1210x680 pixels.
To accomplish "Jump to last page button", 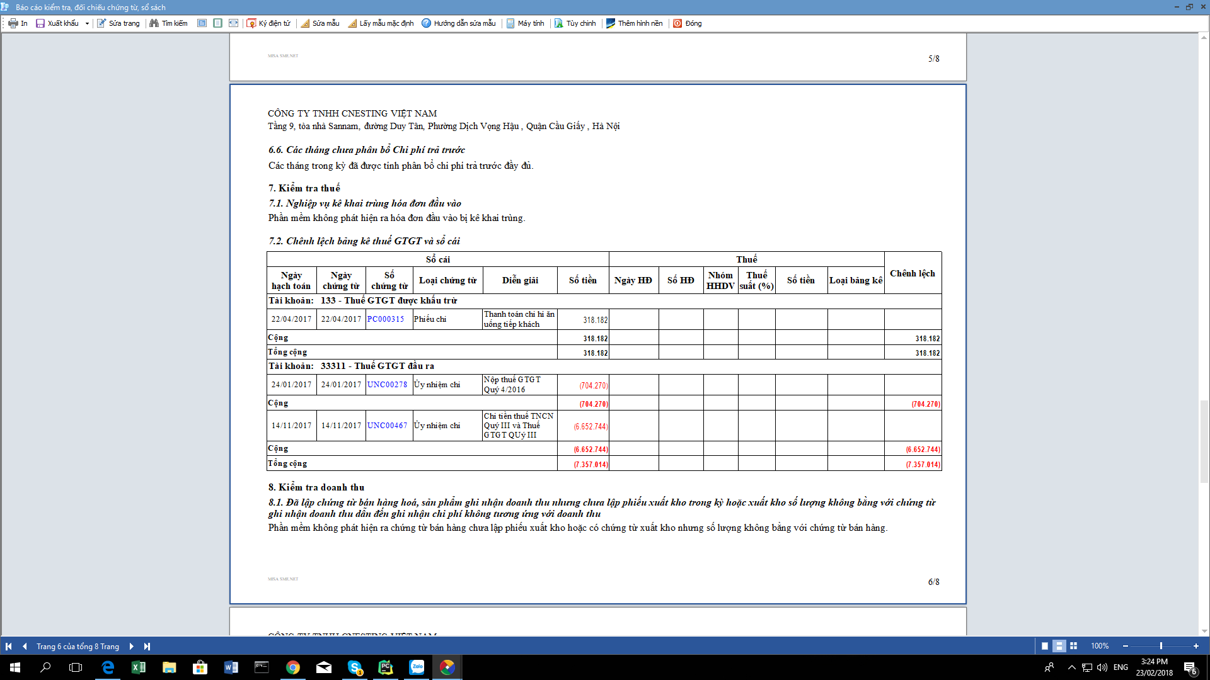I will pos(147,646).
